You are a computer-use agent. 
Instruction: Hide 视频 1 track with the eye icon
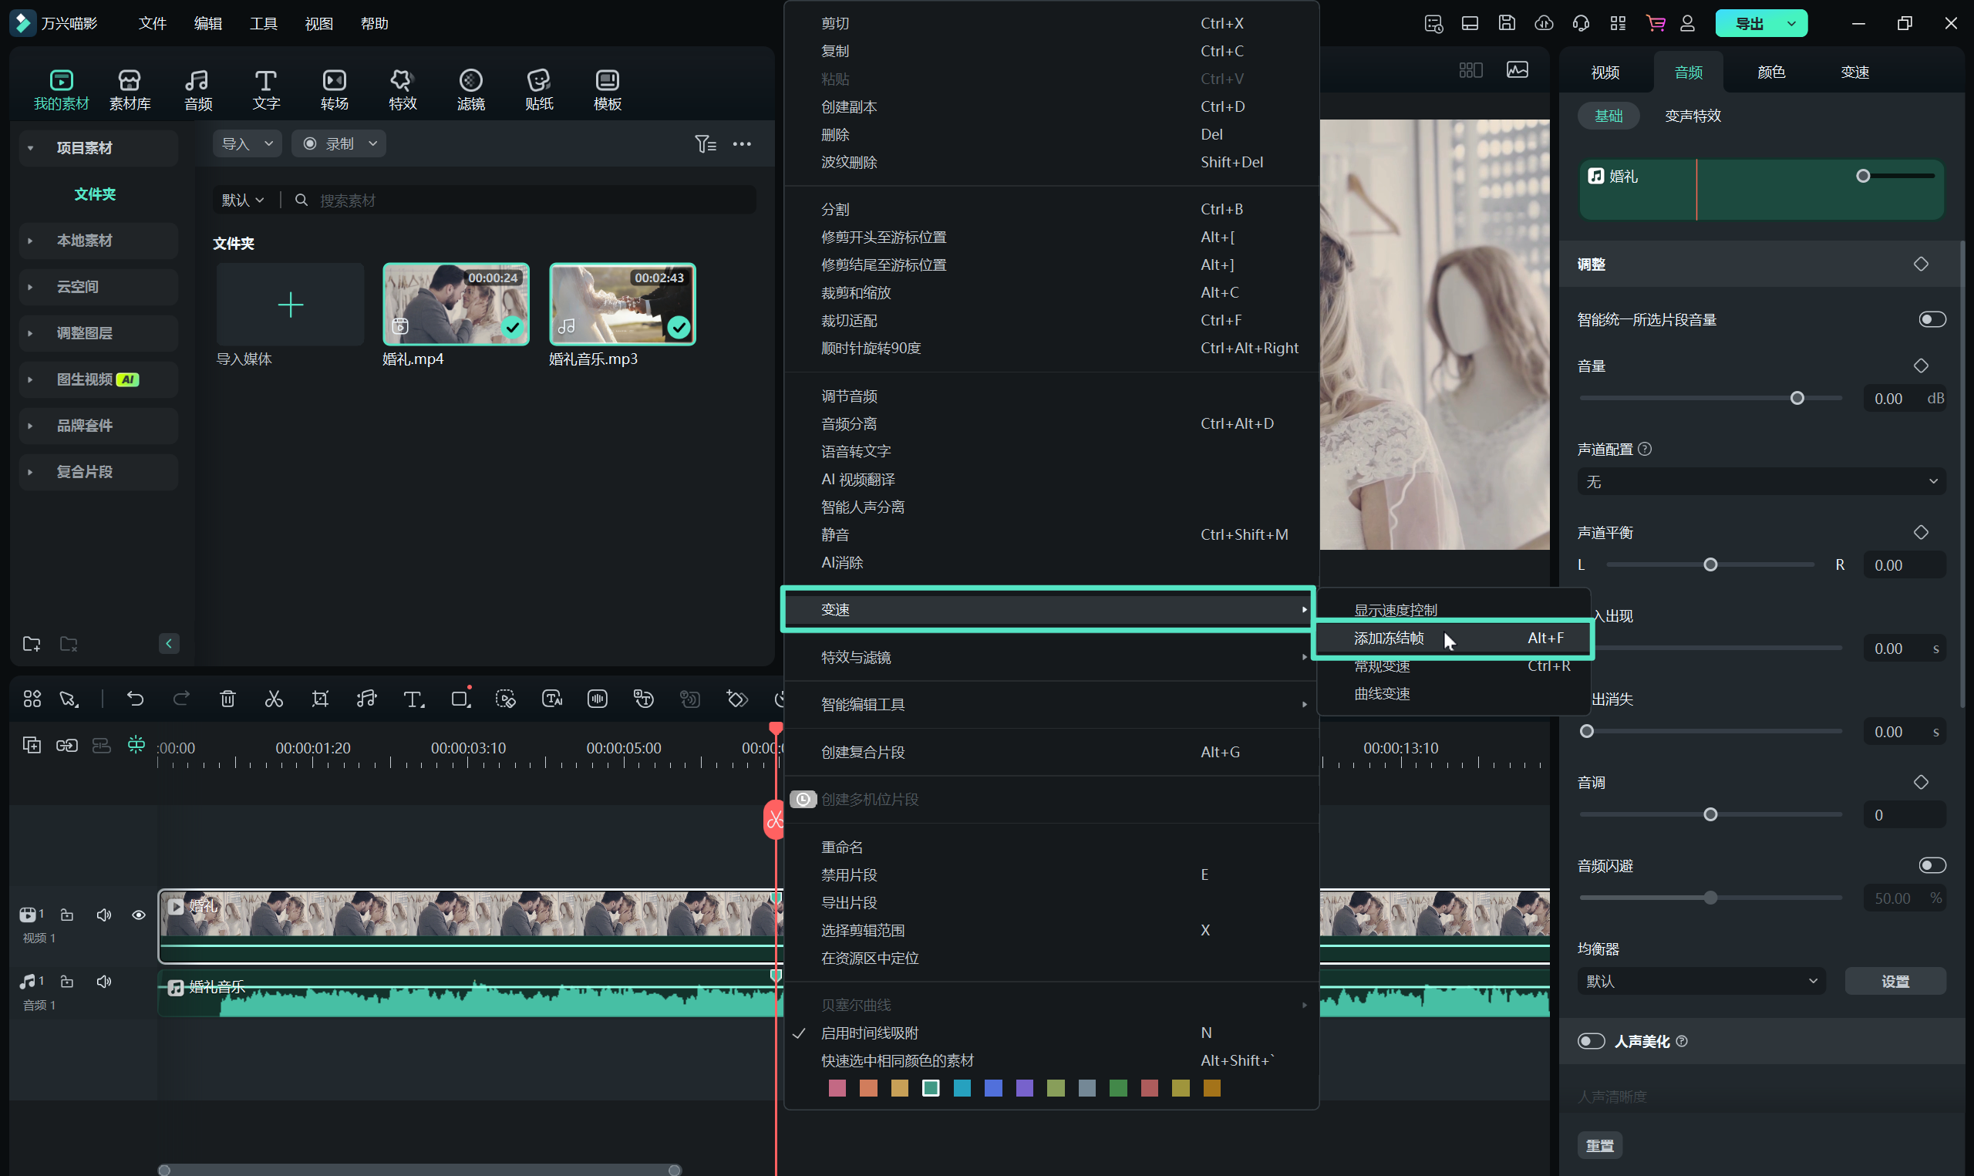click(x=139, y=915)
